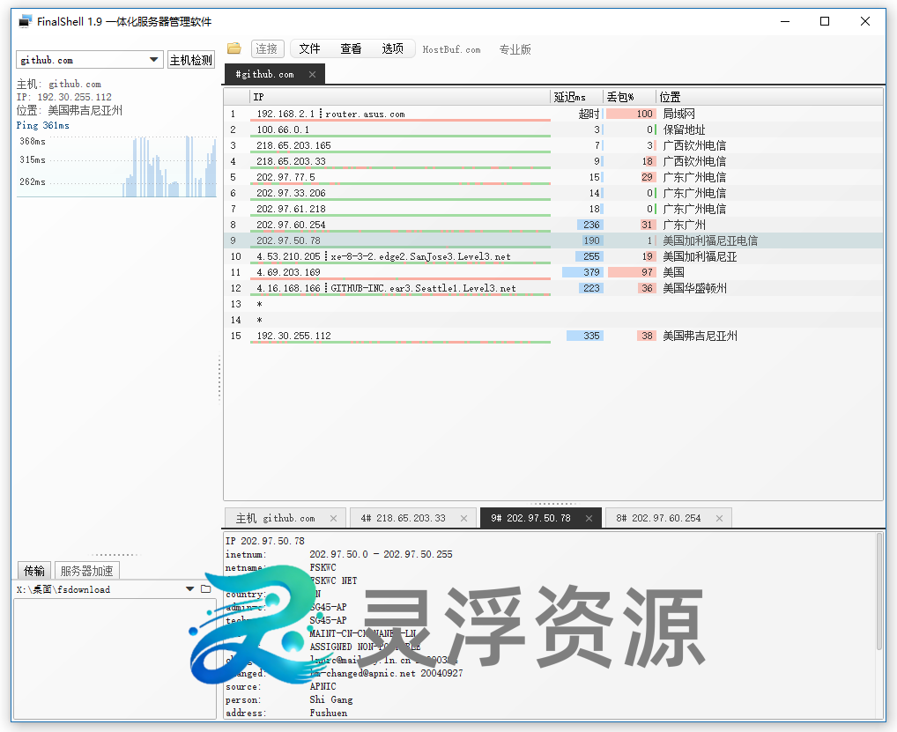
Task: Click the 美国华盛顿州 location cell
Action: tap(694, 288)
